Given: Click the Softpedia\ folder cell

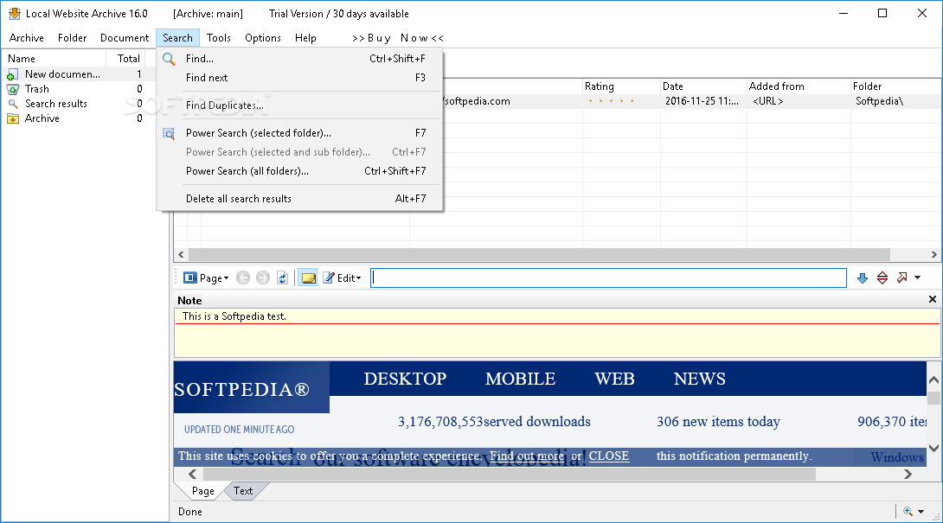Looking at the screenshot, I should [879, 101].
